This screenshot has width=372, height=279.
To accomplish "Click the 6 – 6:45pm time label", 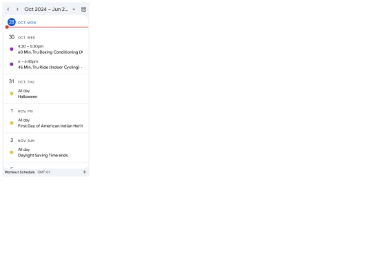I will point(28,61).
